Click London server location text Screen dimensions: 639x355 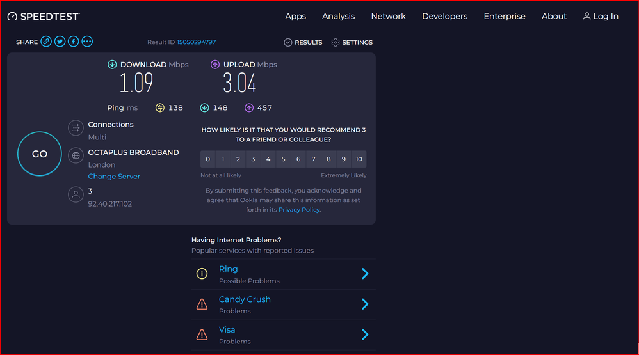coord(102,165)
